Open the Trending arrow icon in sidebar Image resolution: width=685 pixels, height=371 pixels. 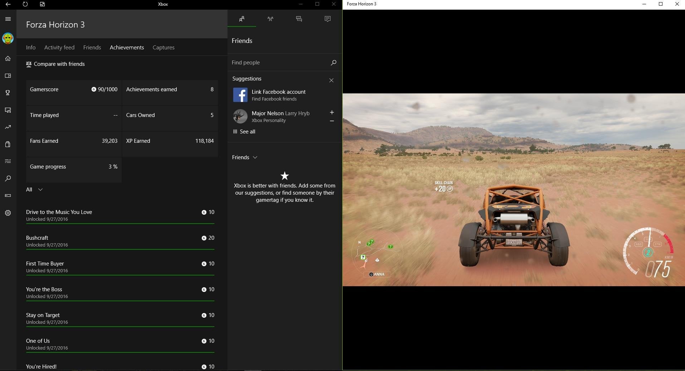click(x=8, y=127)
